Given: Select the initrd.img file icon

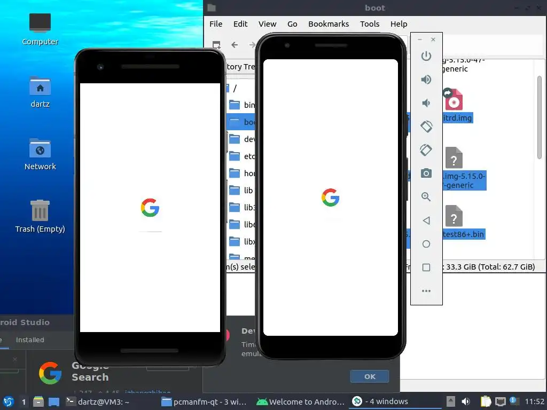Looking at the screenshot, I should point(454,100).
